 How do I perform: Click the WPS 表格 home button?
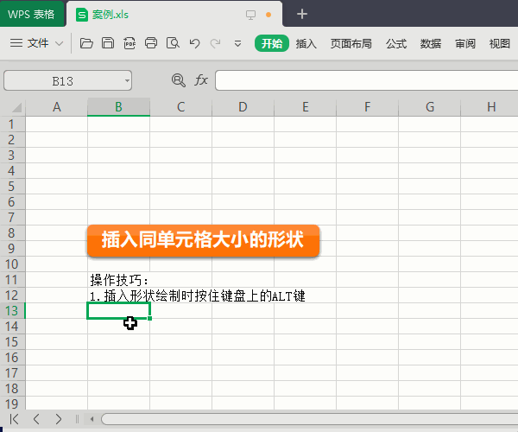click(x=31, y=15)
